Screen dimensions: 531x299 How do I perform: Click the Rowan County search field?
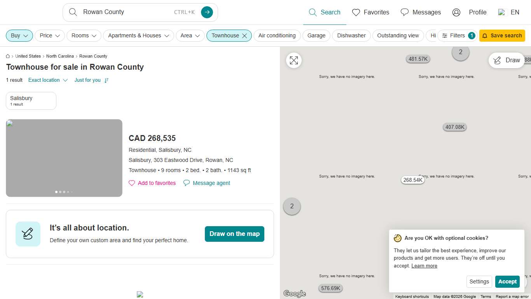click(124, 12)
